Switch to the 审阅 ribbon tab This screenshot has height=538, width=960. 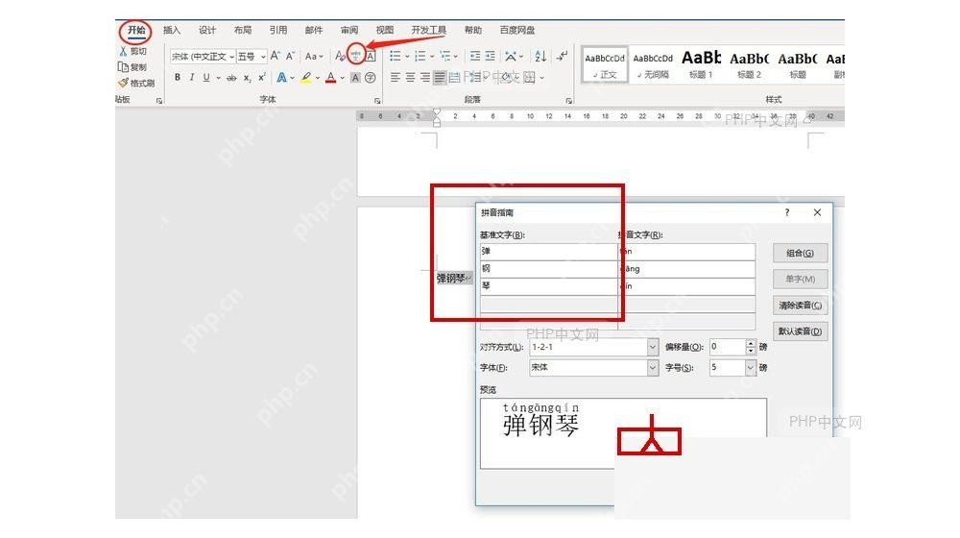[x=349, y=30]
